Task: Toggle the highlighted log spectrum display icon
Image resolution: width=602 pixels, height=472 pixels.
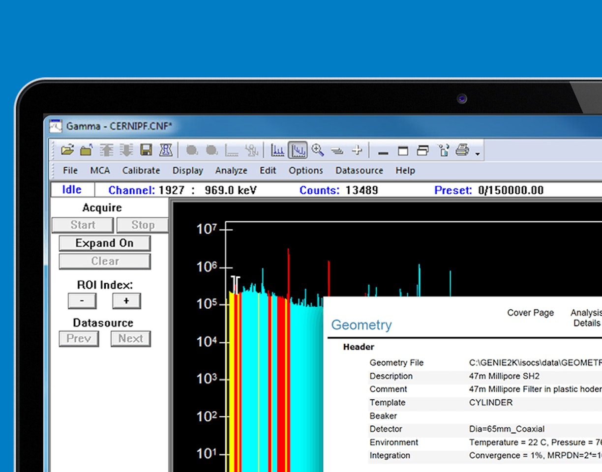Action: tap(298, 150)
